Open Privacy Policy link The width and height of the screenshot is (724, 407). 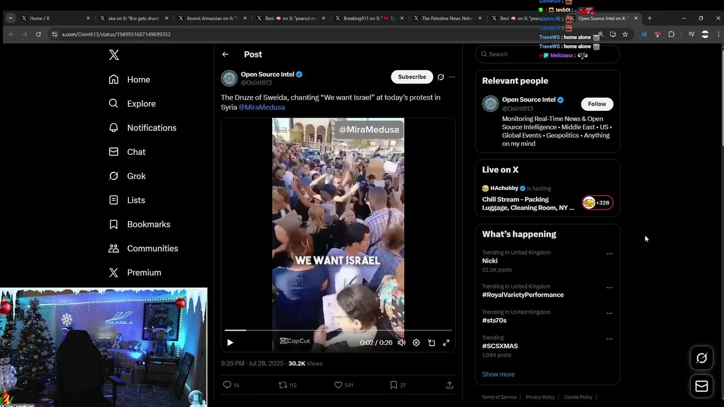click(x=540, y=397)
